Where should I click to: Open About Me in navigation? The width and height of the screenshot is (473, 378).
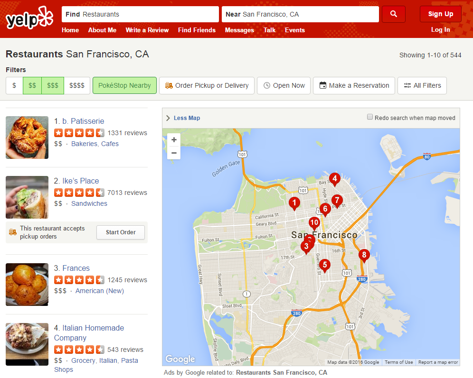pos(102,30)
